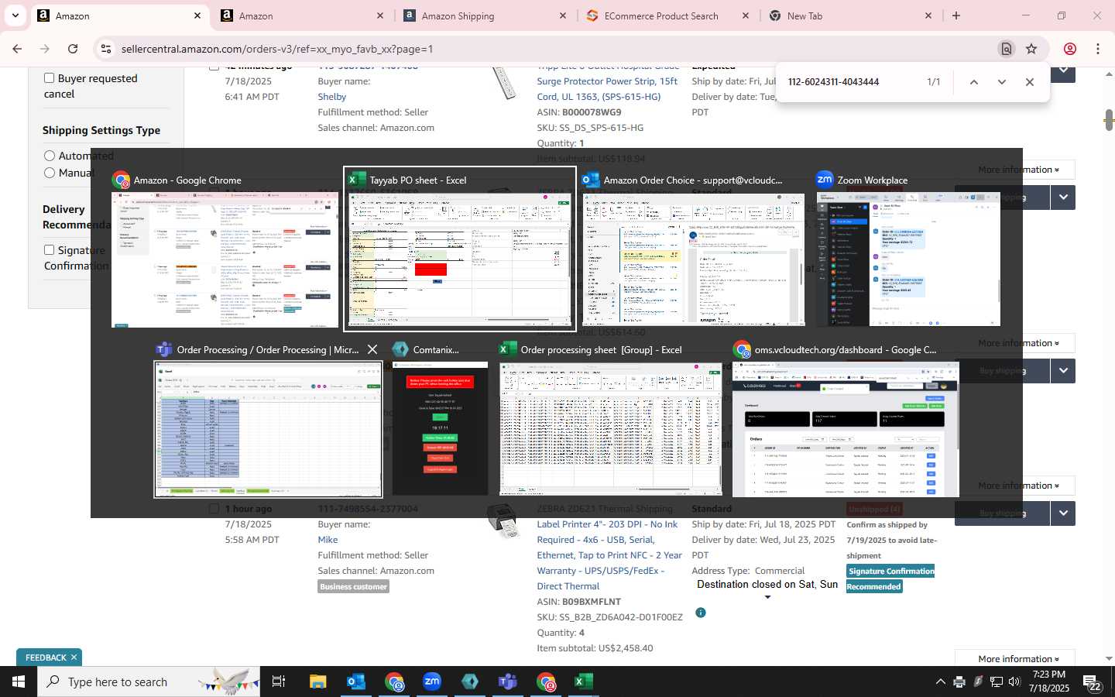Open File Explorer from the taskbar
The width and height of the screenshot is (1115, 697).
coord(318,682)
